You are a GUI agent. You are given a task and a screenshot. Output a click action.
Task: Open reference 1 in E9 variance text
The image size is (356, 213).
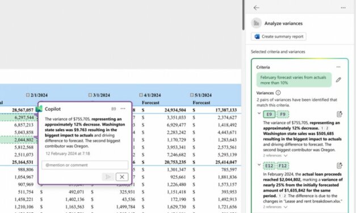[322, 128]
